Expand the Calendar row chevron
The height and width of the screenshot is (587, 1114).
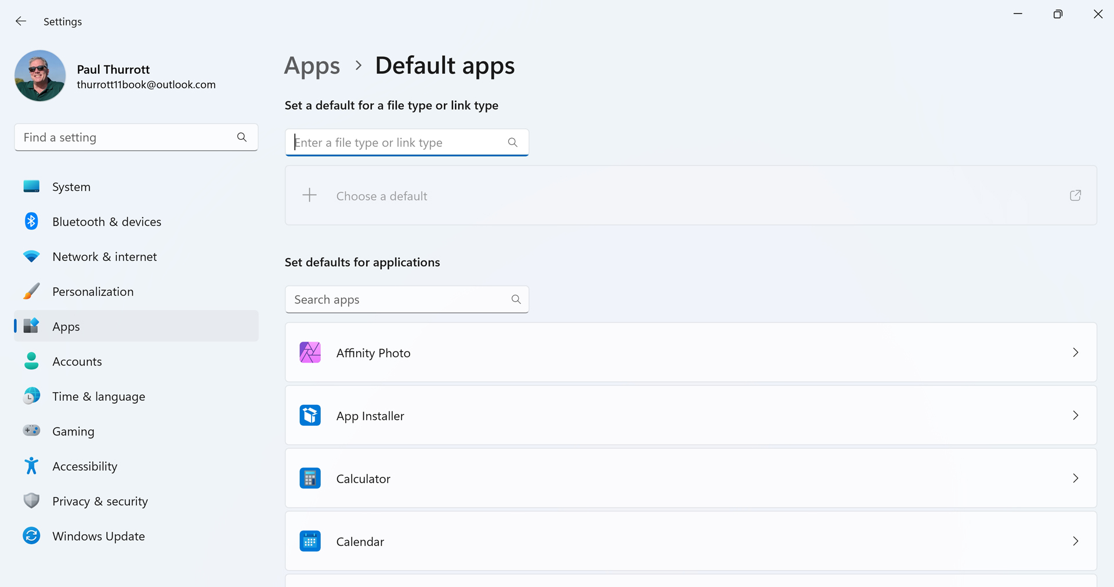tap(1075, 541)
